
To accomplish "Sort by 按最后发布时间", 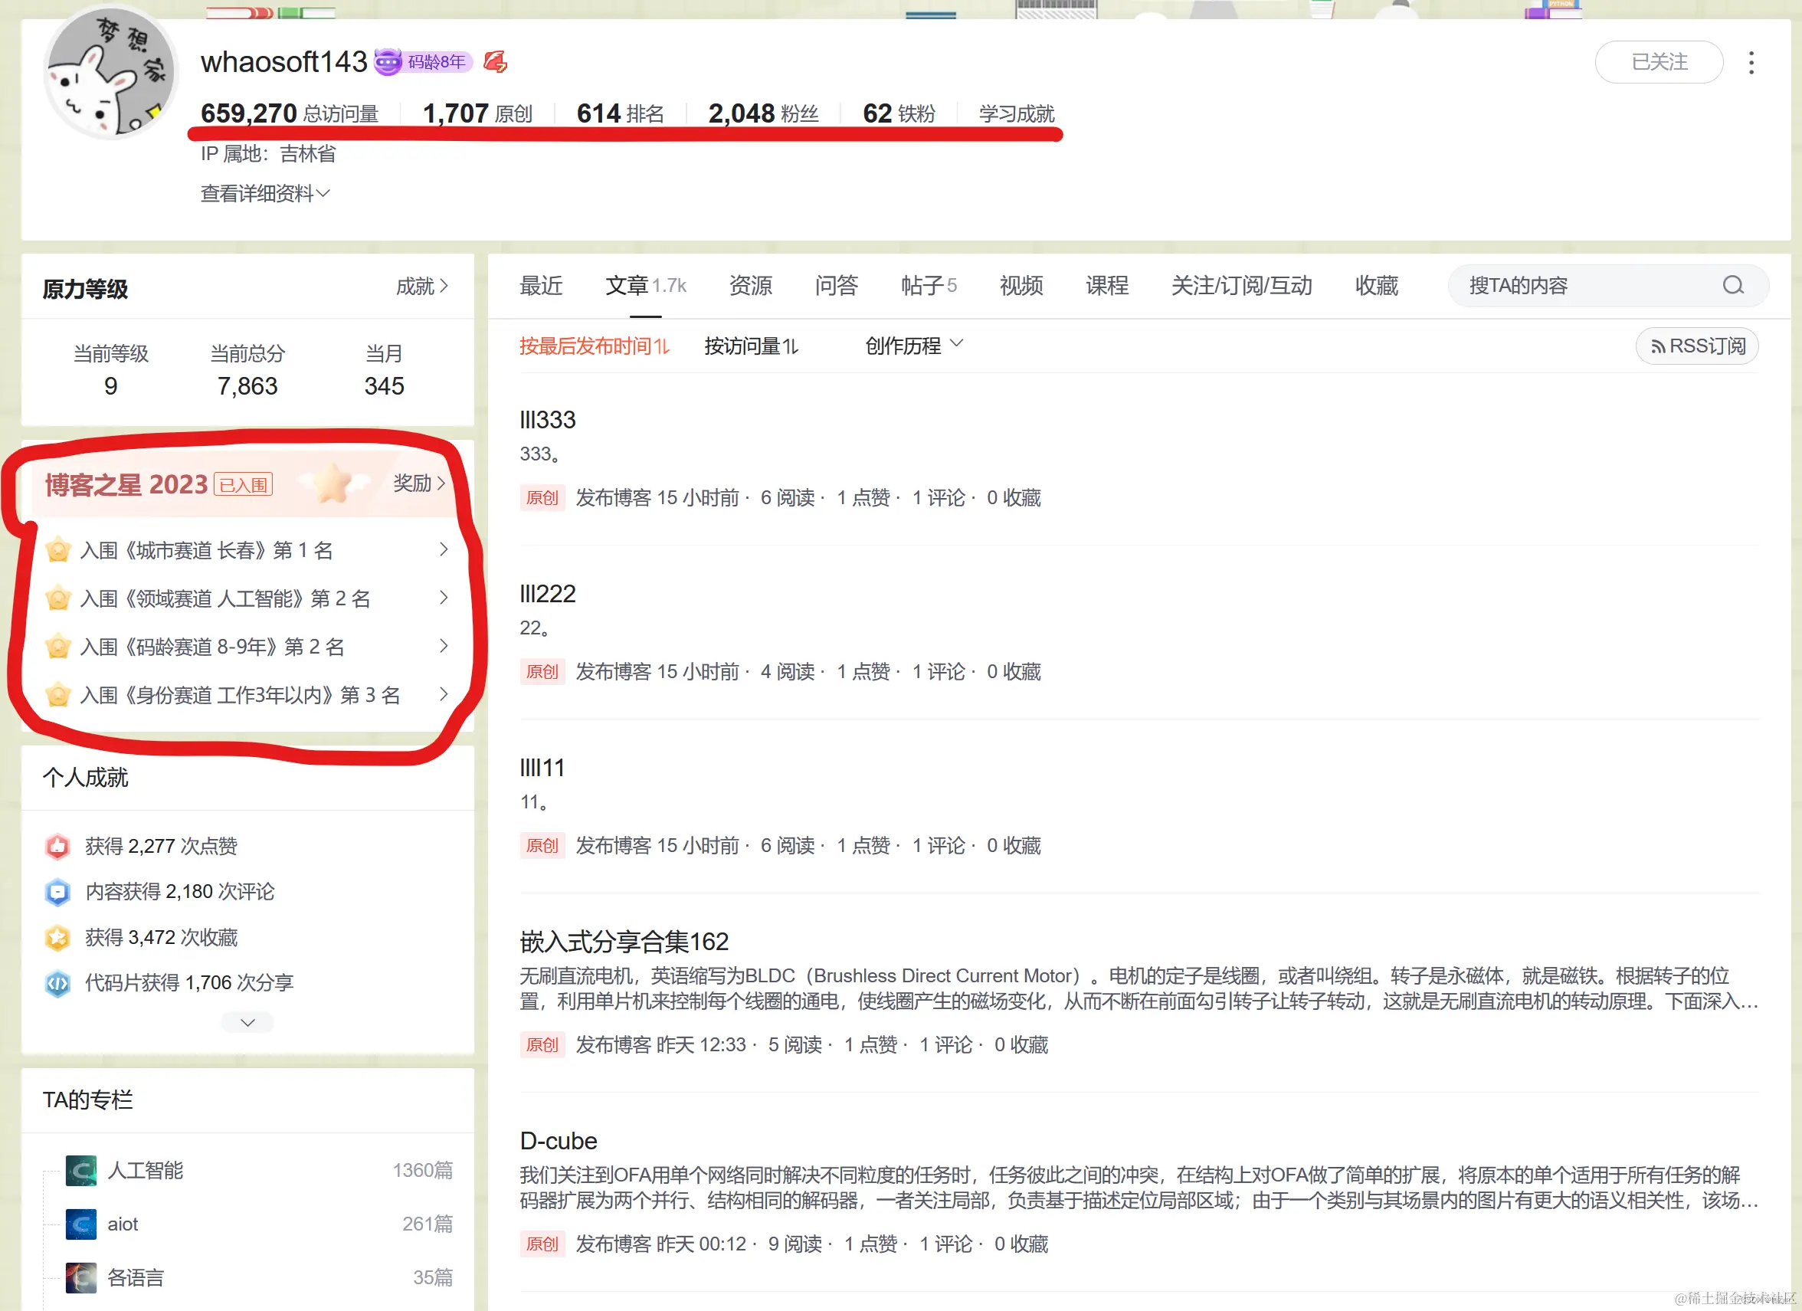I will 595,346.
